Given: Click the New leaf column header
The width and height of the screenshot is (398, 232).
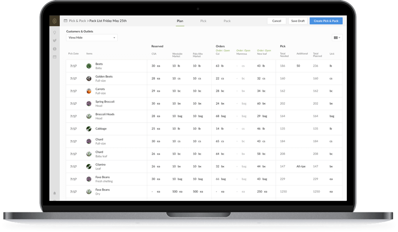Looking at the screenshot, I should point(262,54).
